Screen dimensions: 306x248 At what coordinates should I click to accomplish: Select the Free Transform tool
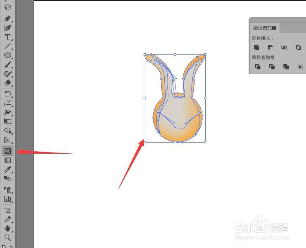(x=8, y=121)
